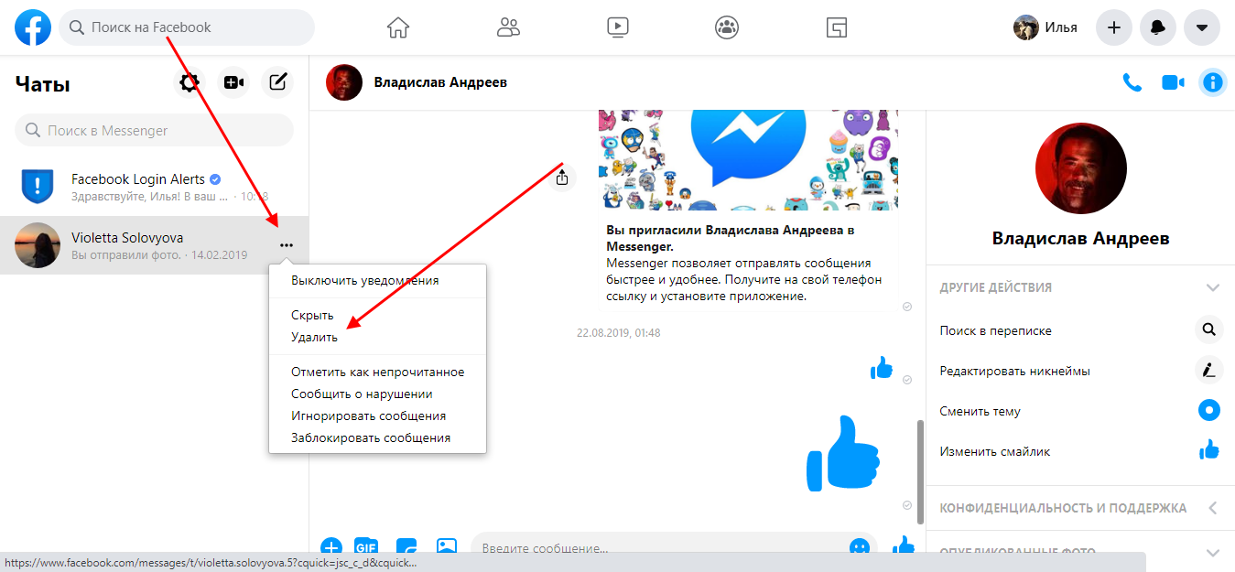This screenshot has height=572, width=1235.
Task: Attach a photo in composer
Action: click(x=446, y=547)
